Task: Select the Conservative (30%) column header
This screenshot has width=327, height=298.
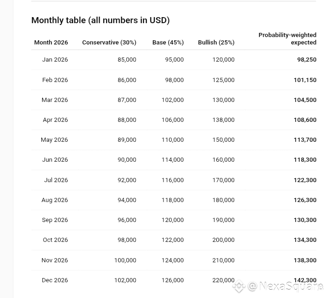Action: click(x=109, y=42)
